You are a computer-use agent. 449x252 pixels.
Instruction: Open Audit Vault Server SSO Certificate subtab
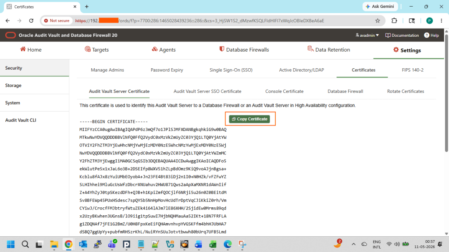pyautogui.click(x=207, y=91)
